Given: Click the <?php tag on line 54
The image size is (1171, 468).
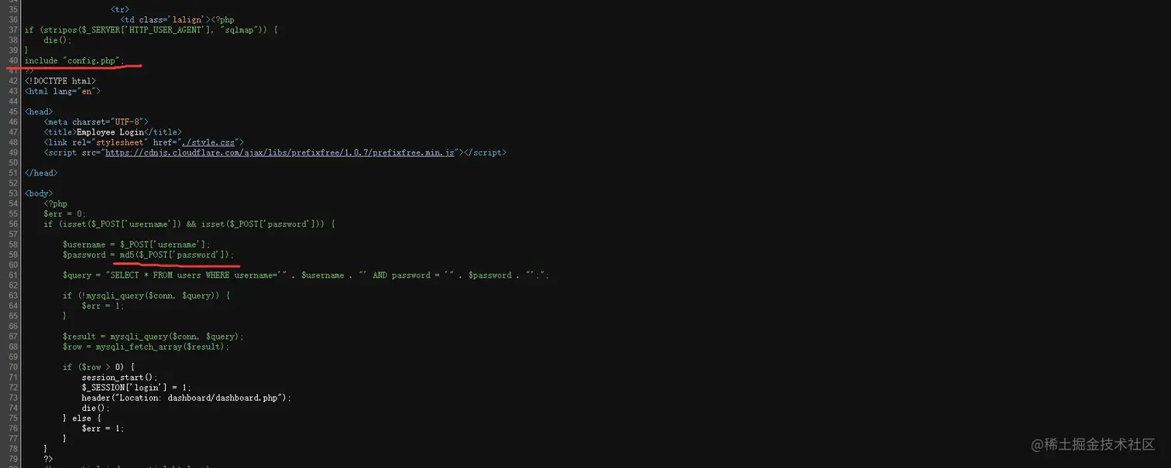Looking at the screenshot, I should 56,203.
